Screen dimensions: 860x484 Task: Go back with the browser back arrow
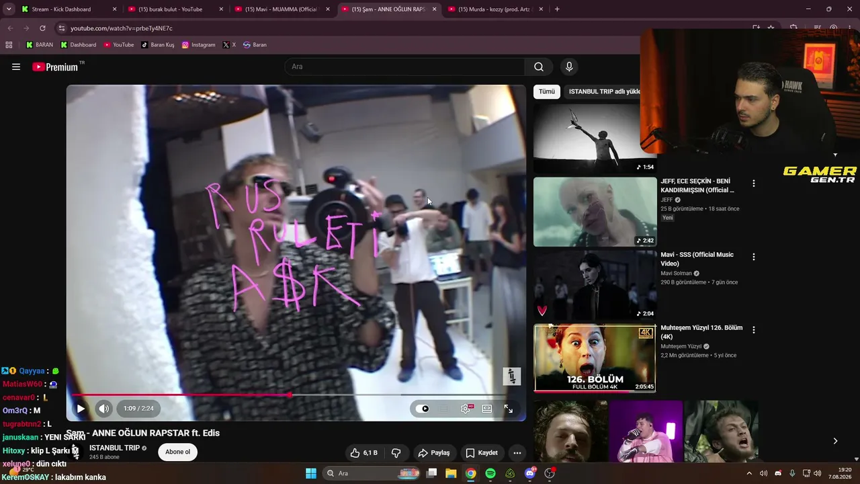pos(10,28)
